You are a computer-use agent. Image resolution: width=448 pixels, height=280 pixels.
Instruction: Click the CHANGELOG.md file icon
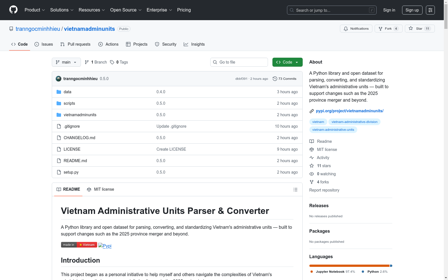(x=59, y=138)
